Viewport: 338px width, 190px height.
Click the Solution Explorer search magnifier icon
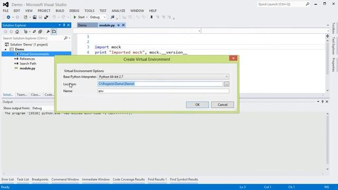point(65,38)
